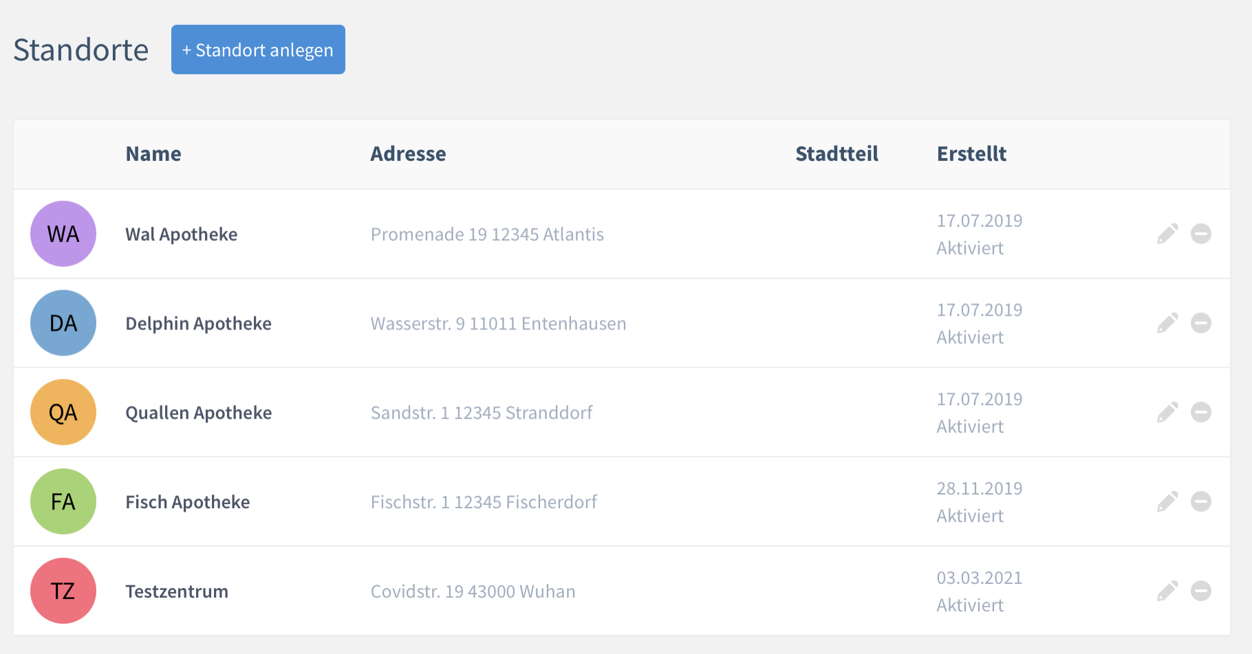1252x654 pixels.
Task: Select address Sandstr. 1 12345 Stranddorf
Action: (481, 413)
